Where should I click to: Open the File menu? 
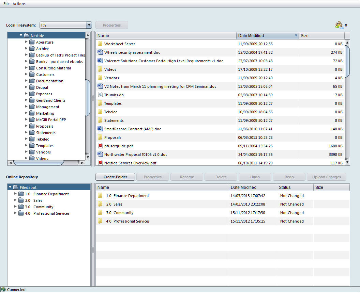coord(5,4)
